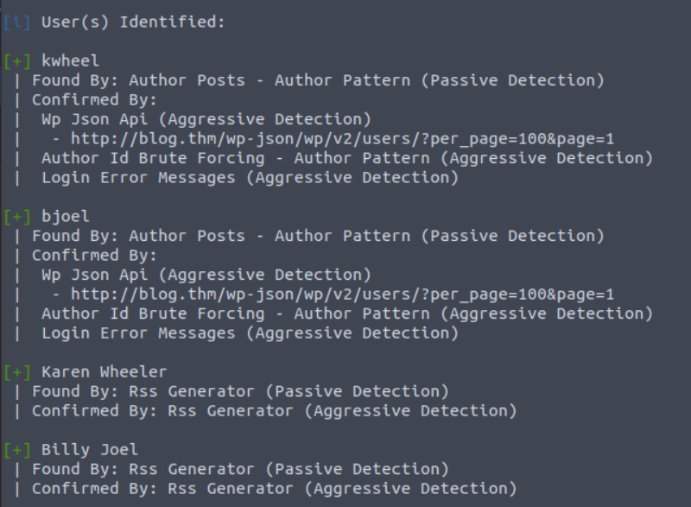Click the name Billy Joel
The height and width of the screenshot is (507, 691).
(90, 449)
